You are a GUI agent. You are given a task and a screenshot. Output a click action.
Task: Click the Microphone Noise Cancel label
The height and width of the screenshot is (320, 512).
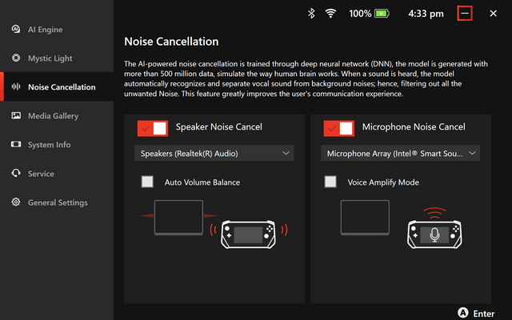414,126
